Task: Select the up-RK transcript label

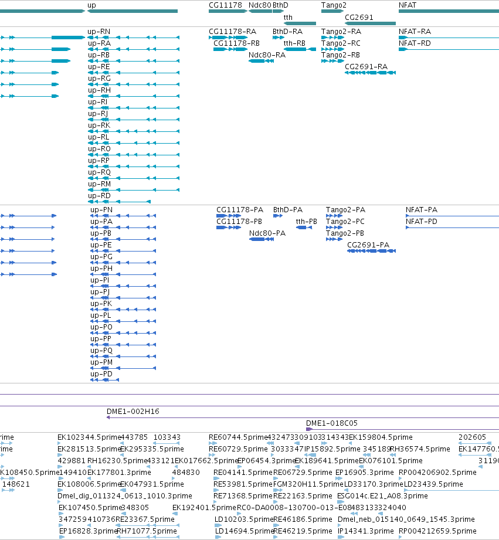Action: (99, 125)
